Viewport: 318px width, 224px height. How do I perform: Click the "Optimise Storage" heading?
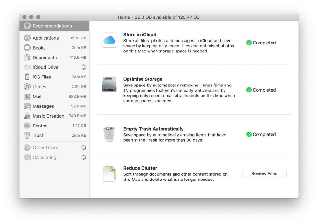coord(143,79)
